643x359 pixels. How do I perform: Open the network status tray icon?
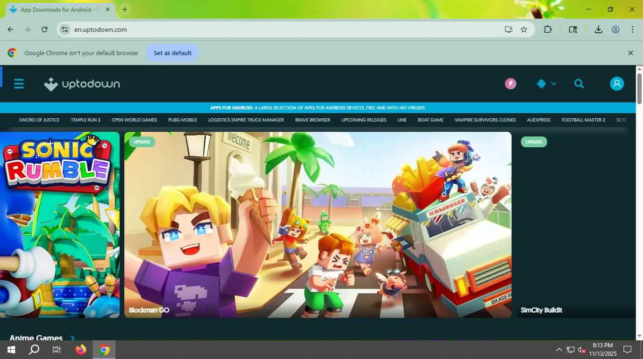(x=571, y=350)
